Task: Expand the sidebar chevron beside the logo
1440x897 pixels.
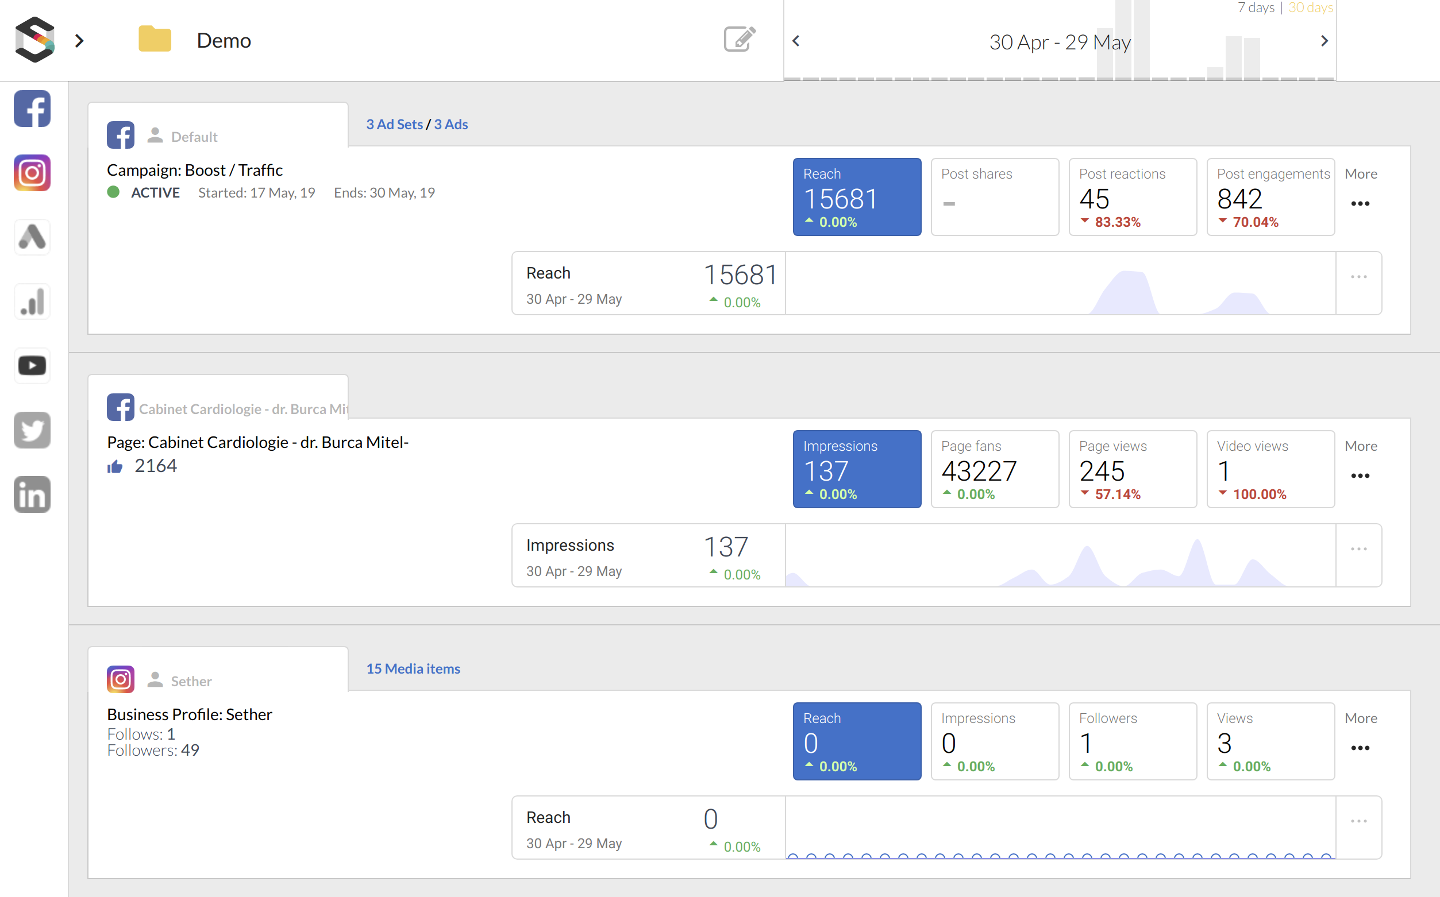Action: [79, 41]
